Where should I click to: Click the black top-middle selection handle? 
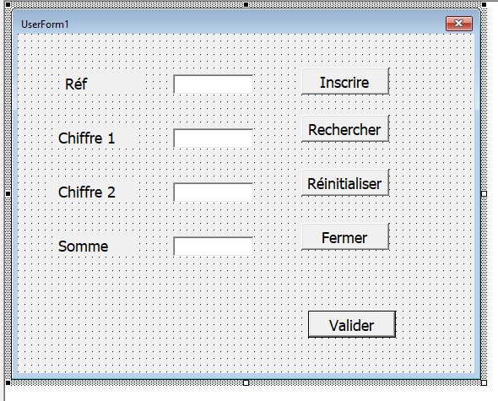[246, 4]
